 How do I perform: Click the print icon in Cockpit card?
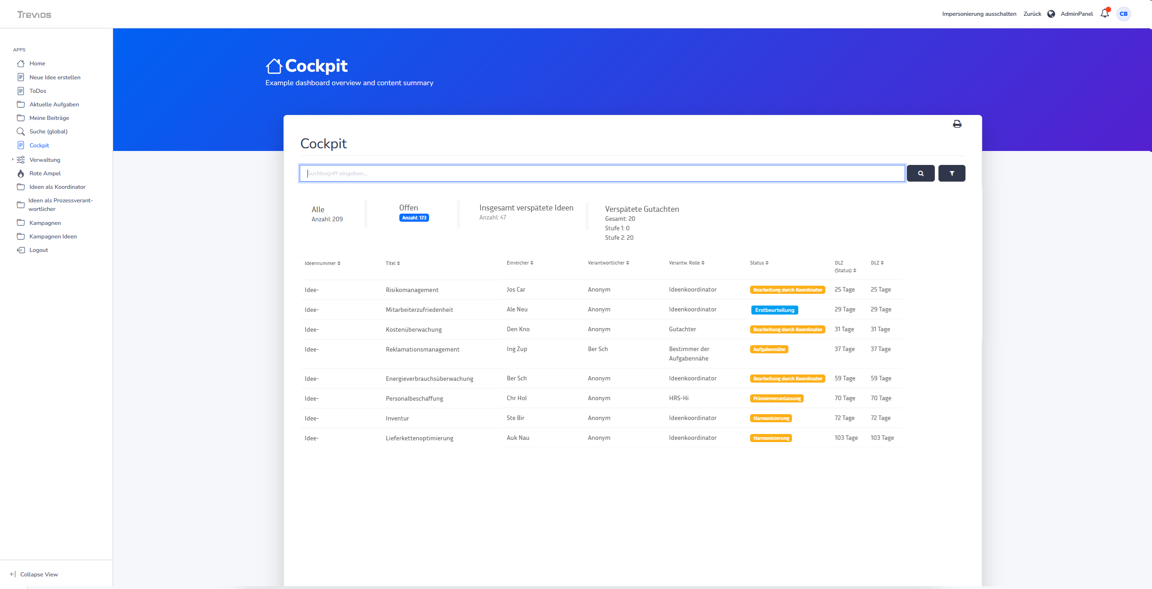click(957, 124)
